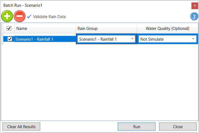The image size is (199, 133).
Task: Click the Validate Rain Data text label
Action: tap(49, 17)
